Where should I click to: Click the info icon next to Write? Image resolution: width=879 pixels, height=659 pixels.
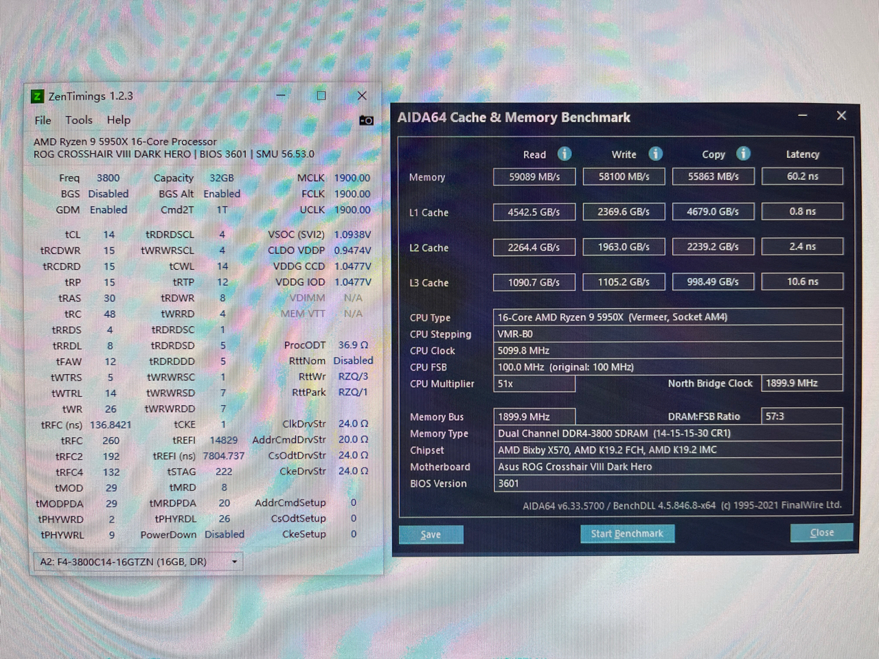655,154
